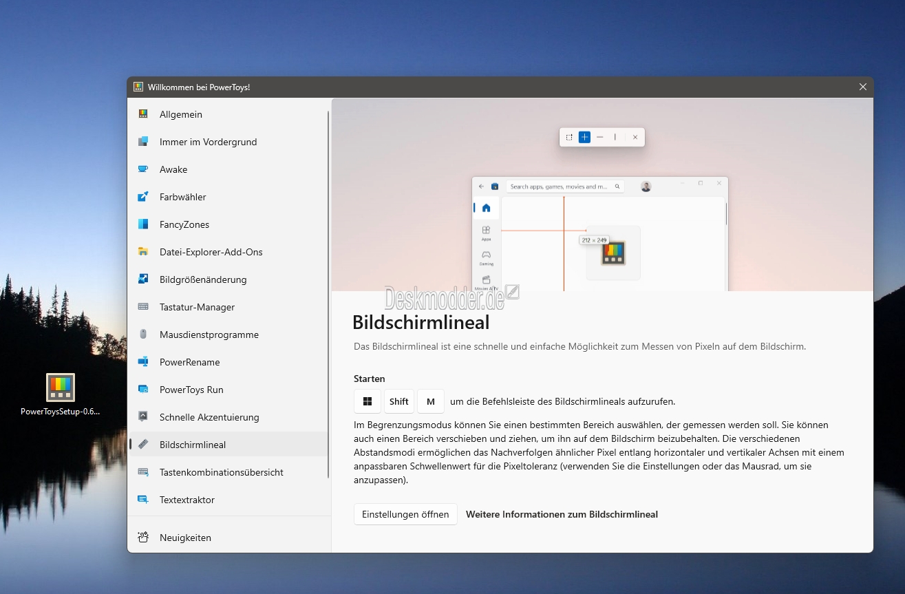Click the Neuigkeiten icon

coord(143,538)
